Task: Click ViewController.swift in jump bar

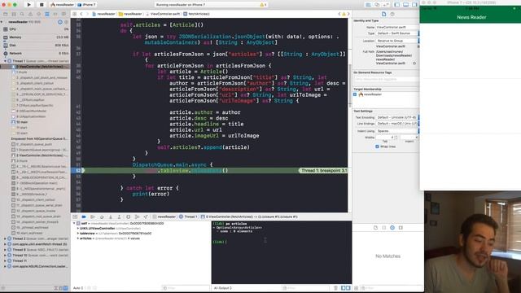Action: click(x=163, y=14)
